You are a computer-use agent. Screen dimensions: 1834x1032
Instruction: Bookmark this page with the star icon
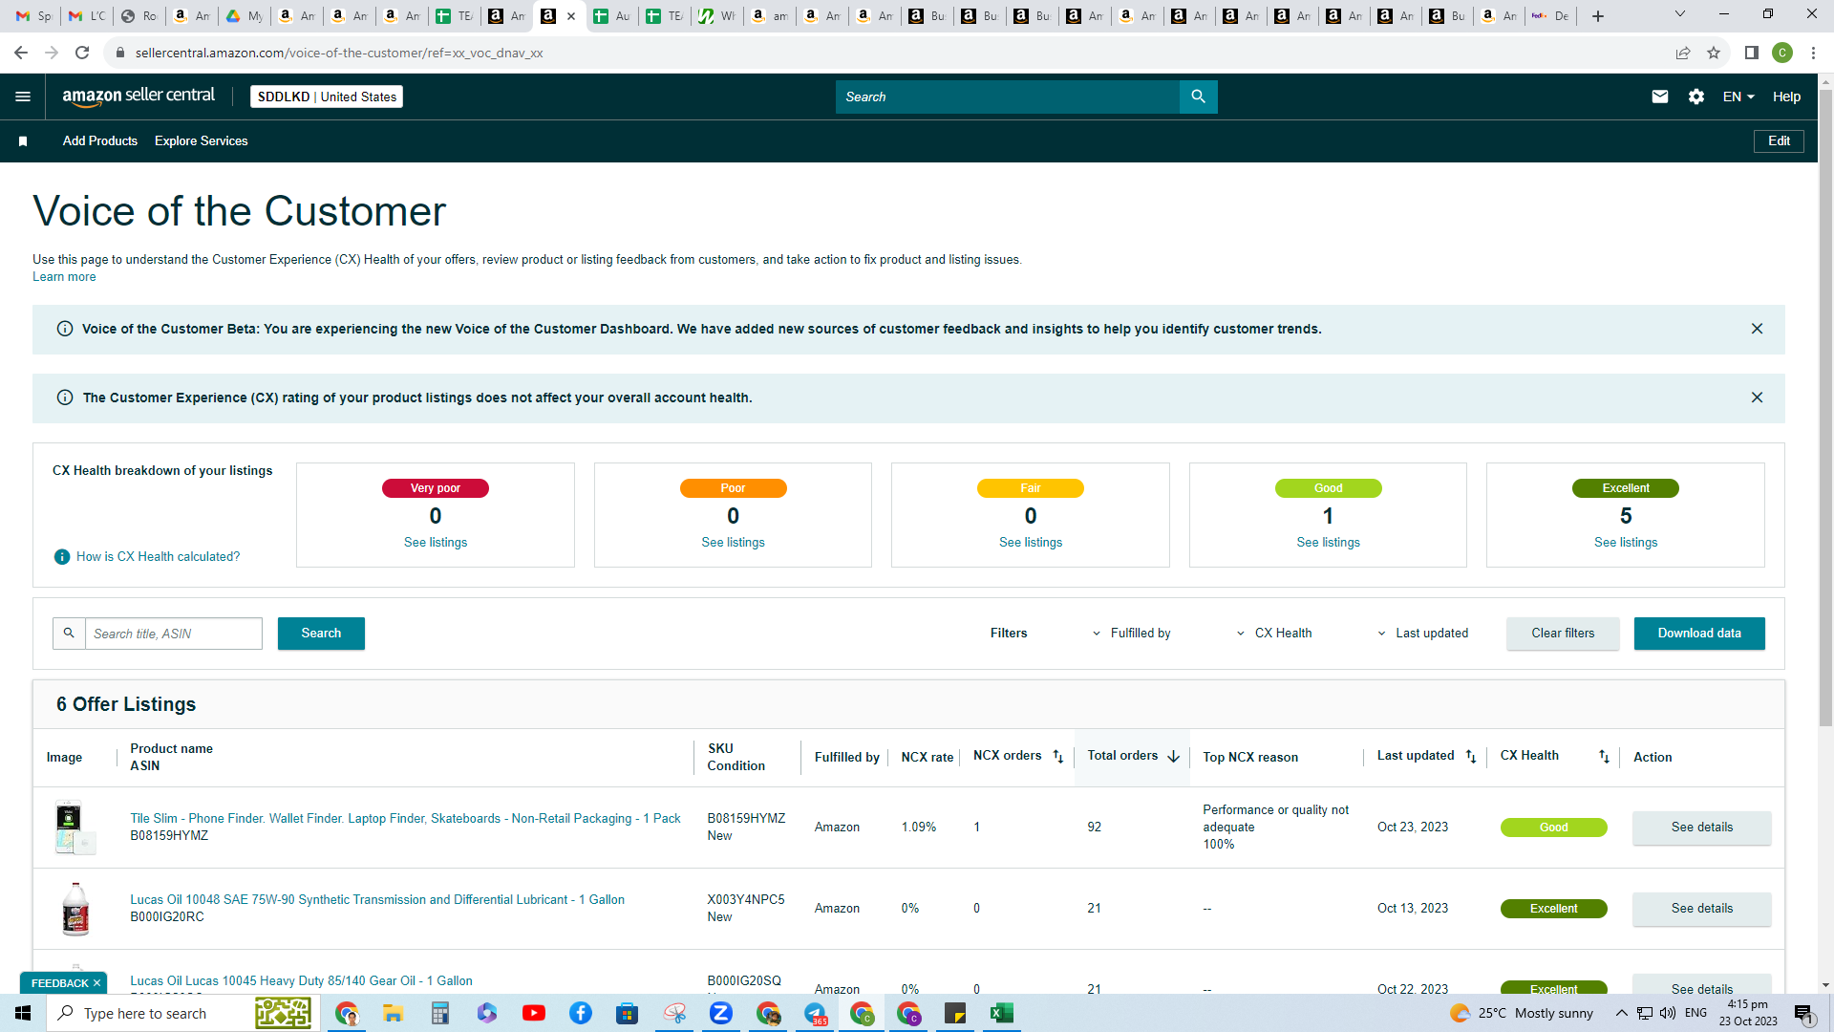tap(1714, 53)
